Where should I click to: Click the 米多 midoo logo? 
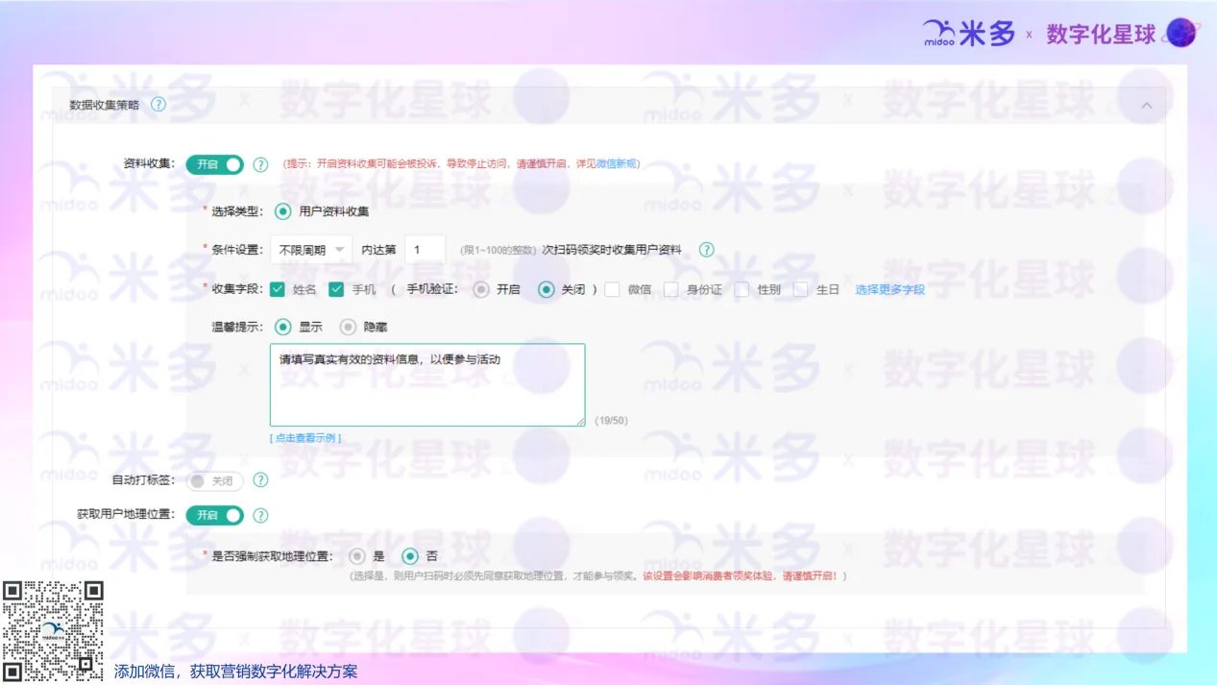968,34
